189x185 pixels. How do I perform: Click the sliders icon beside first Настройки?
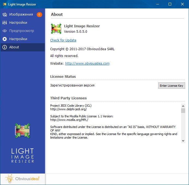point(5,23)
